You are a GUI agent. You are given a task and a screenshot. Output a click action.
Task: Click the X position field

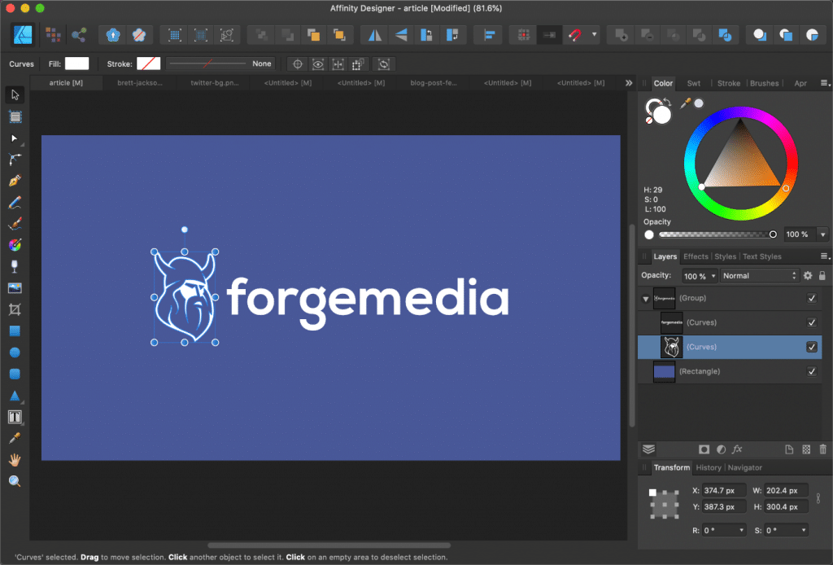pos(723,491)
